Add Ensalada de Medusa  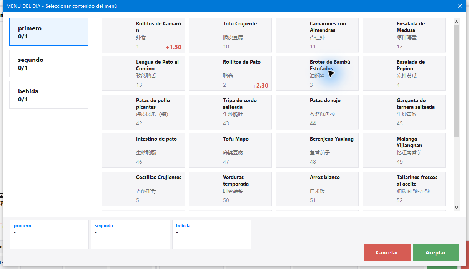click(x=404, y=35)
